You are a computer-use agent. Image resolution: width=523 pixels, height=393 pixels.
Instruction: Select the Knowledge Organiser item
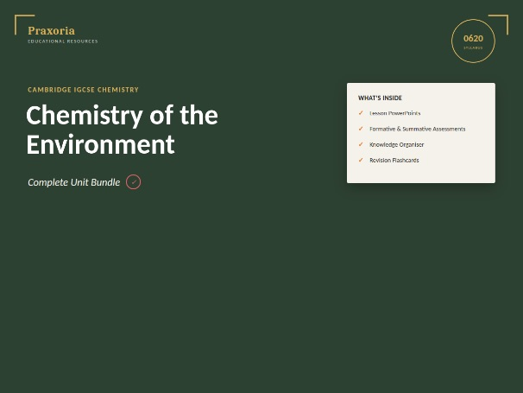tap(397, 144)
